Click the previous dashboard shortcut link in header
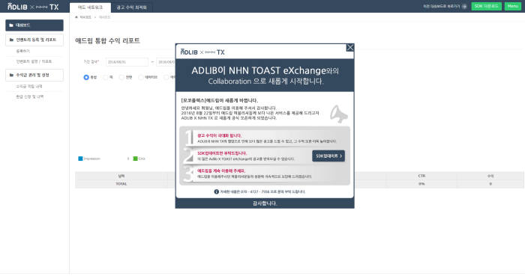This screenshot has width=525, height=276. (x=442, y=6)
